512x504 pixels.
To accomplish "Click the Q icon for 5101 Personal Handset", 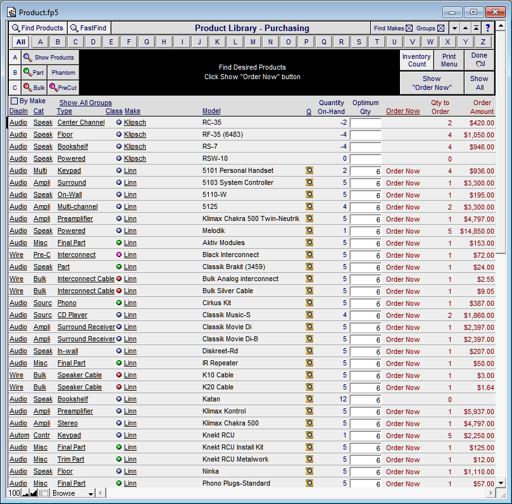I will (x=309, y=170).
